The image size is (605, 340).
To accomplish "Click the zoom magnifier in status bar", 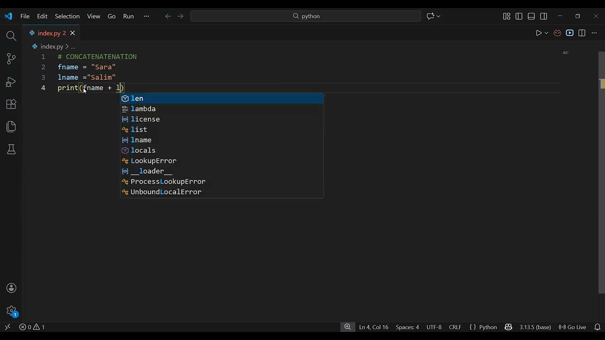I will pyautogui.click(x=347, y=327).
